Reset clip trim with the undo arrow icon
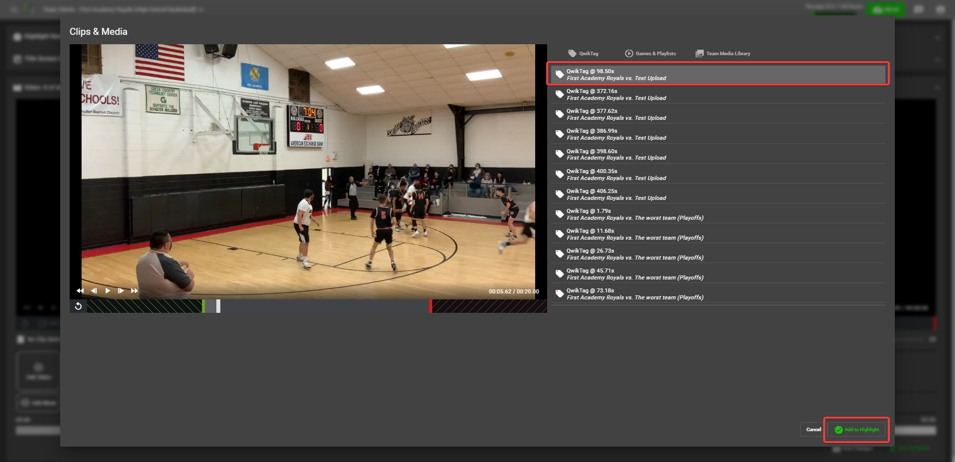955x462 pixels. pyautogui.click(x=78, y=306)
